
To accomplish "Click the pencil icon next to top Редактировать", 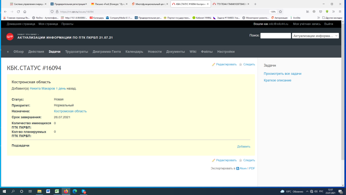I will click(214, 64).
